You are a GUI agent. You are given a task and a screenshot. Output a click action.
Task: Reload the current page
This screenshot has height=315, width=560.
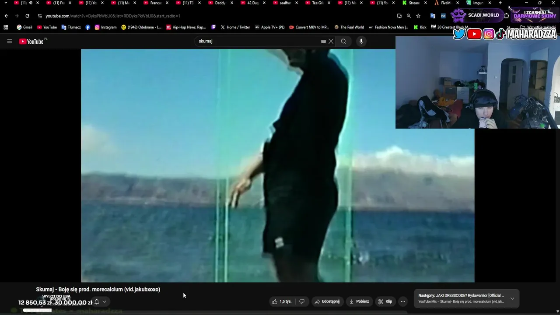click(27, 16)
